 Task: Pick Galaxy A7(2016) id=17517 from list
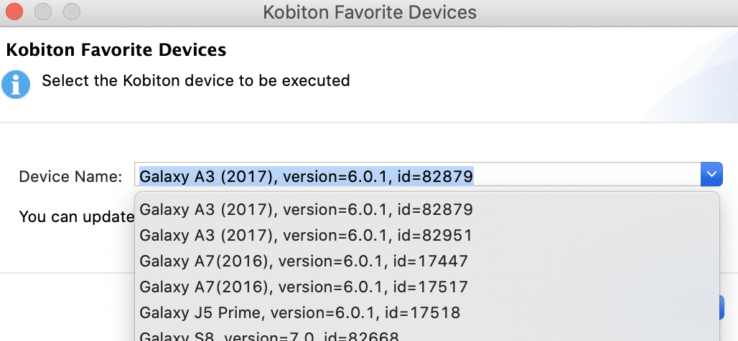point(304,287)
